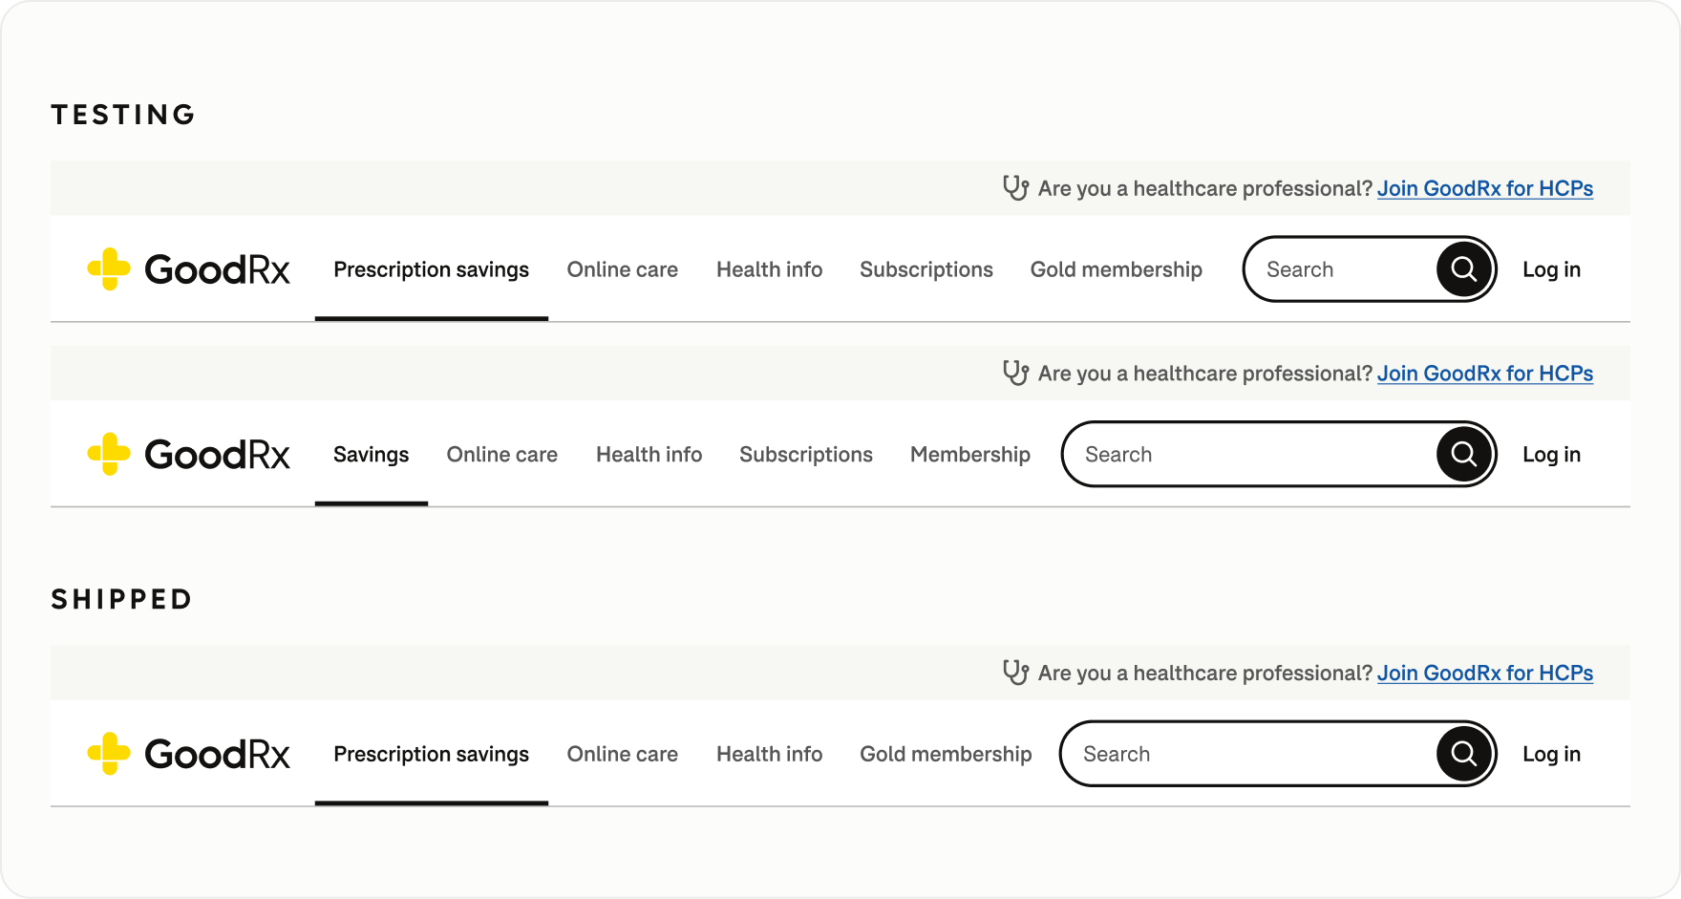The height and width of the screenshot is (899, 1681).
Task: Follow Join GoodRx for HCPs above the top Testing navbar
Action: (1485, 188)
